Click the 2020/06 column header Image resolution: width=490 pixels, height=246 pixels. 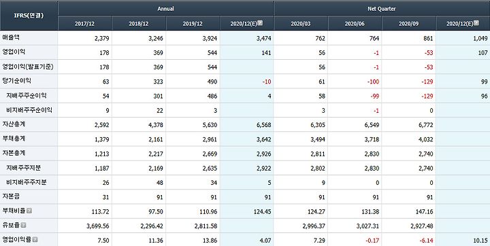(355, 23)
